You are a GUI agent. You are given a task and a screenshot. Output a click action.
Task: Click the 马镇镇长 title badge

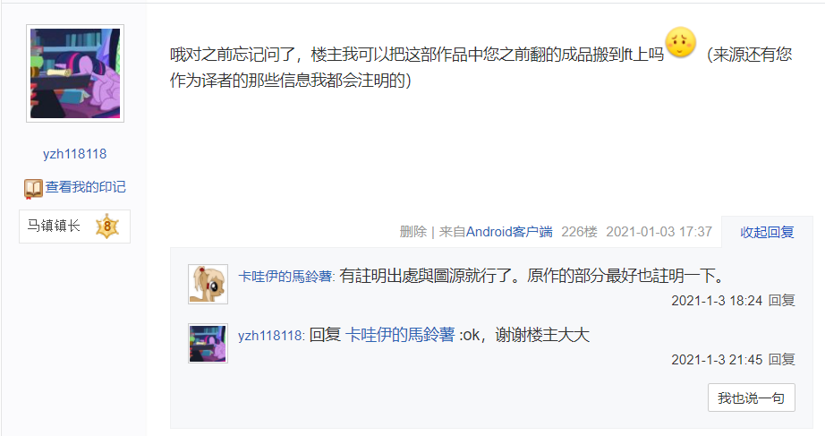[74, 227]
